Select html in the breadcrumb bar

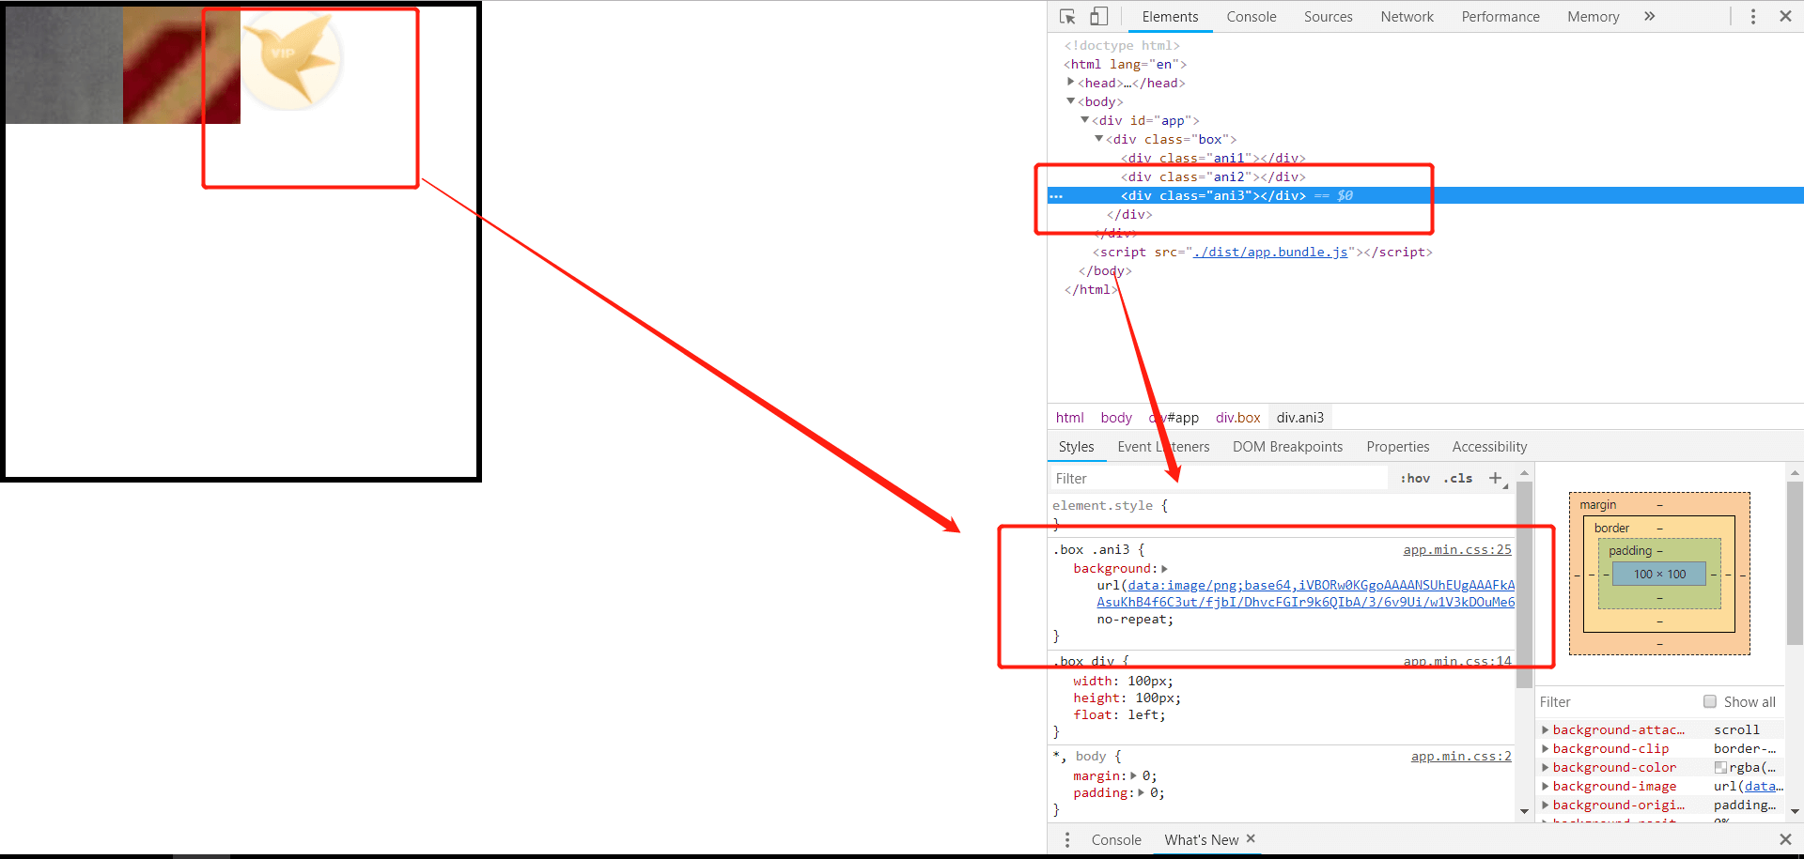(x=1069, y=418)
